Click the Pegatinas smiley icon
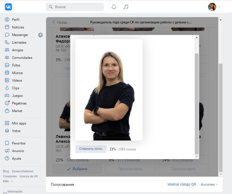Screen dimensions: 232x194 [7, 103]
